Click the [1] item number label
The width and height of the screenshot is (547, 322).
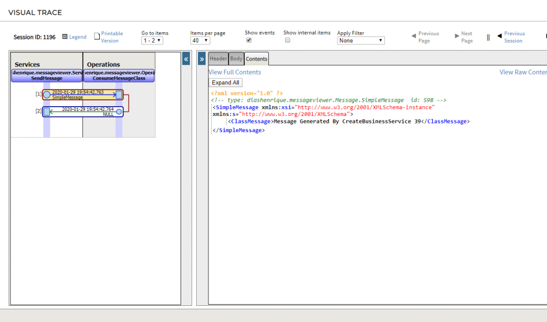pos(39,94)
